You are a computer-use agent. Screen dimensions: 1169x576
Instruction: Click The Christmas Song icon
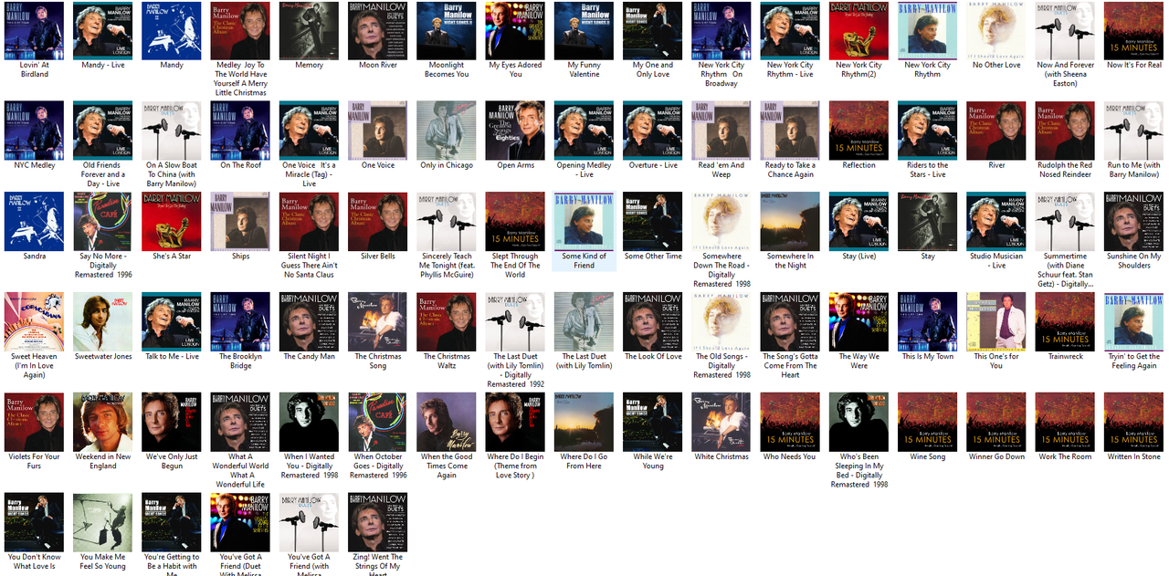[x=378, y=322]
